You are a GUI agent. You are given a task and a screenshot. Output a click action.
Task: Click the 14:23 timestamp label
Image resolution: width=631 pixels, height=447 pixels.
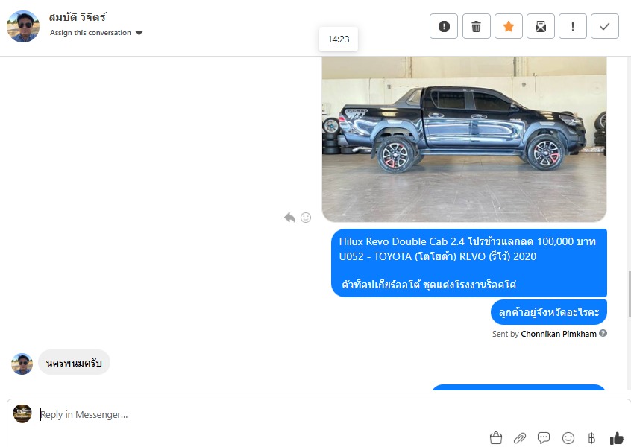pyautogui.click(x=339, y=39)
